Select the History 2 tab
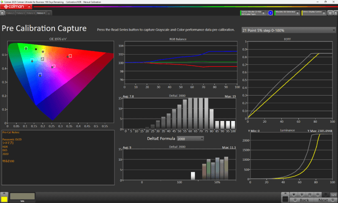338x203 pixels. pos(20,13)
